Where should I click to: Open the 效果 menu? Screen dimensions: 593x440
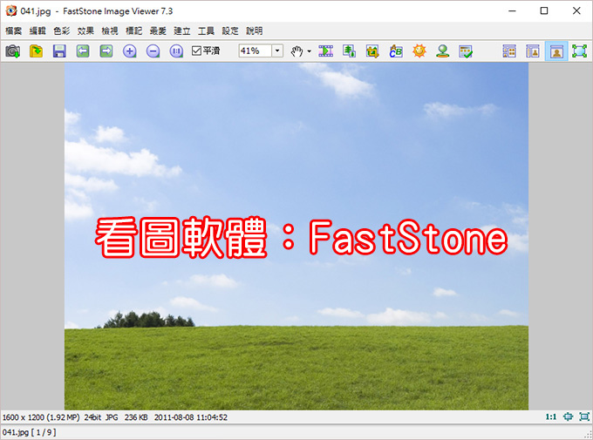pyautogui.click(x=85, y=30)
